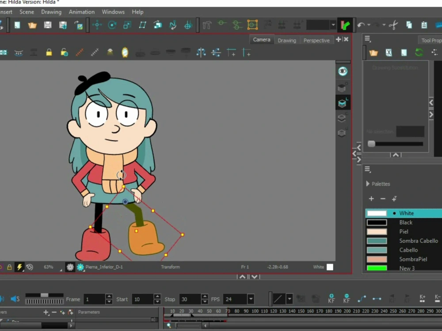Expand the Palettes section
Viewport: 442px width, 331px height.
click(367, 184)
